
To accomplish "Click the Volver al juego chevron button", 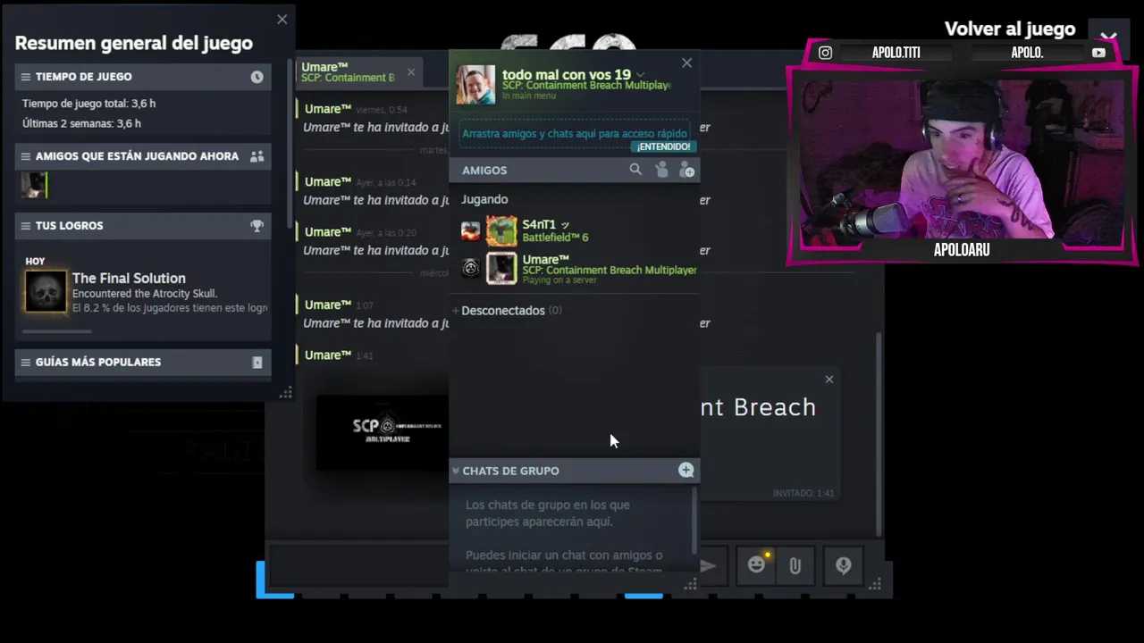I will [1108, 37].
